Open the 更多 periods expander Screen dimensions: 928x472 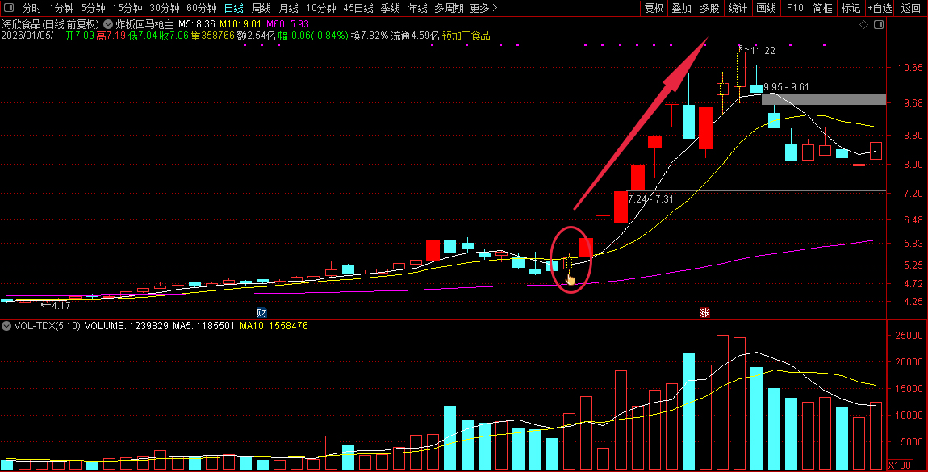[x=483, y=8]
